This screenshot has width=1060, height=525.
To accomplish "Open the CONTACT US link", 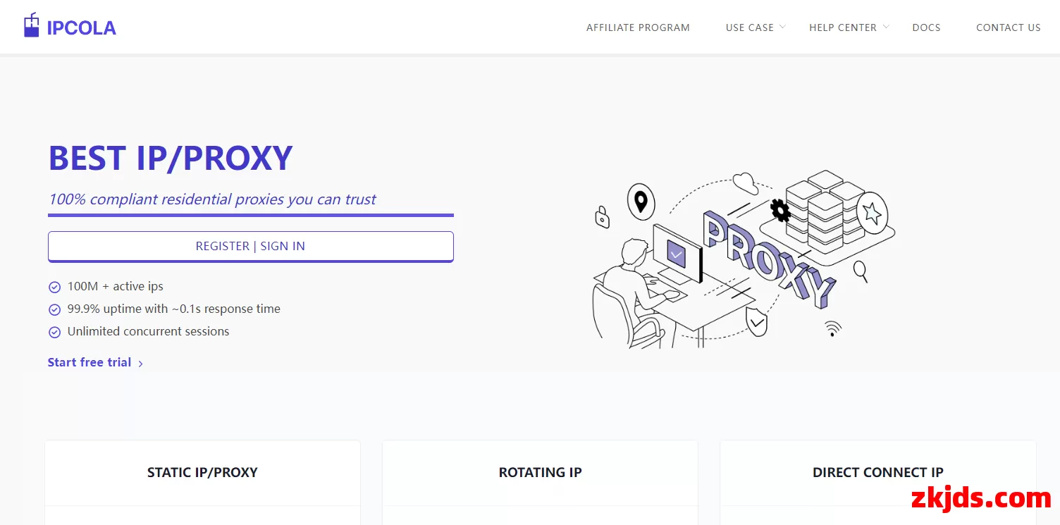I will click(x=1008, y=27).
